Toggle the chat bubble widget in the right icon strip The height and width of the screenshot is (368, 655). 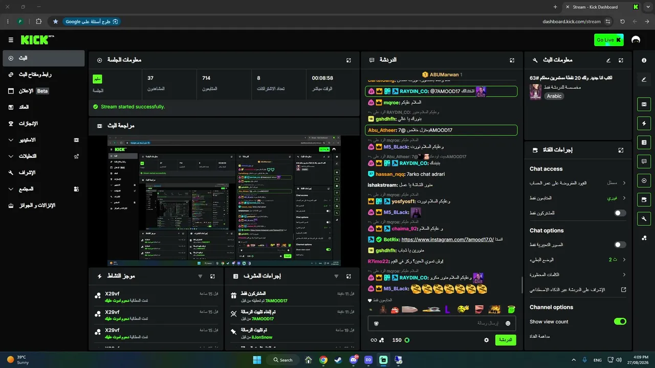(x=644, y=162)
